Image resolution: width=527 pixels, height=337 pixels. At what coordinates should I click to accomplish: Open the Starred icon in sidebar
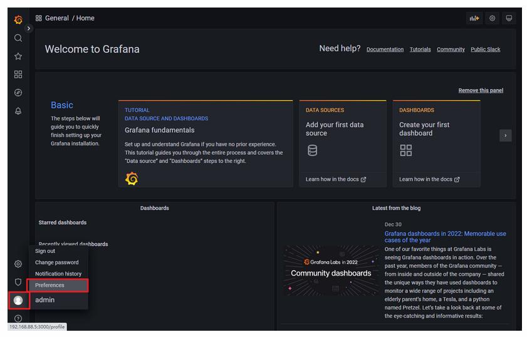pos(18,56)
